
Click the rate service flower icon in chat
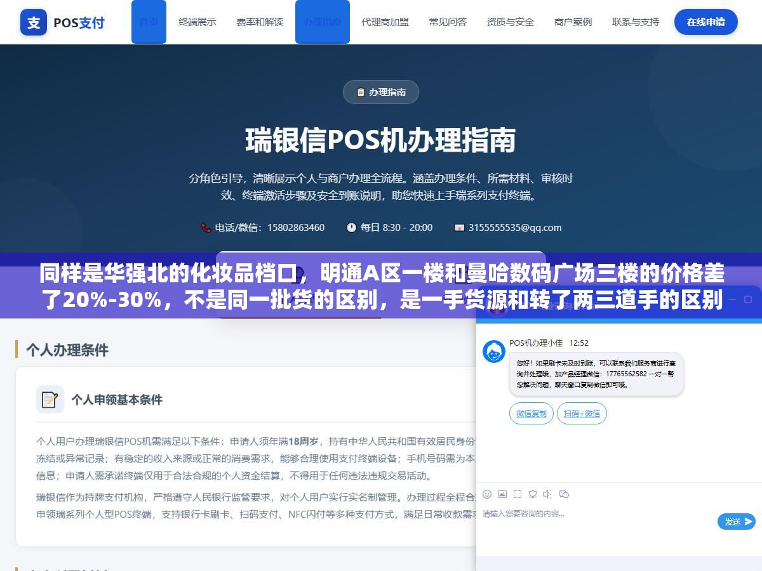[x=533, y=494]
